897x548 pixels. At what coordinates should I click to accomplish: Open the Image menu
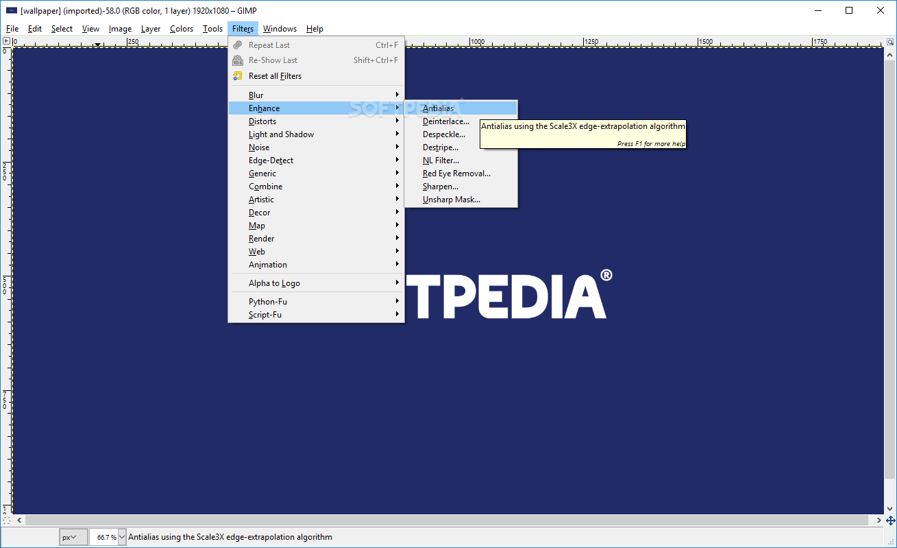120,29
